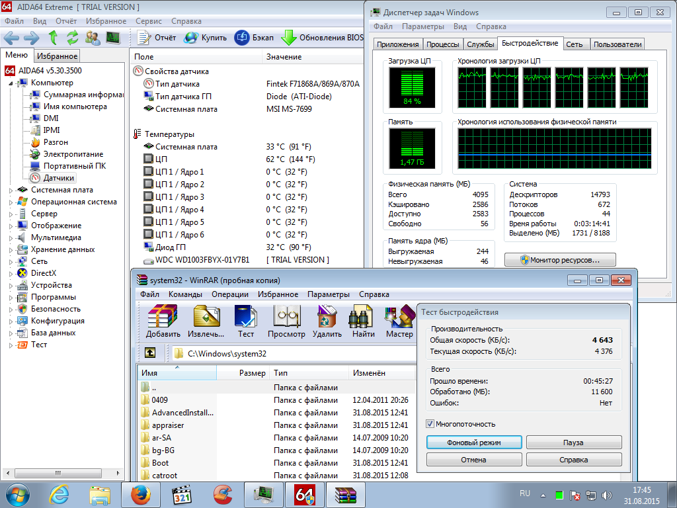Open the Команды menu in WinRAR
Image resolution: width=677 pixels, height=508 pixels.
tap(185, 294)
